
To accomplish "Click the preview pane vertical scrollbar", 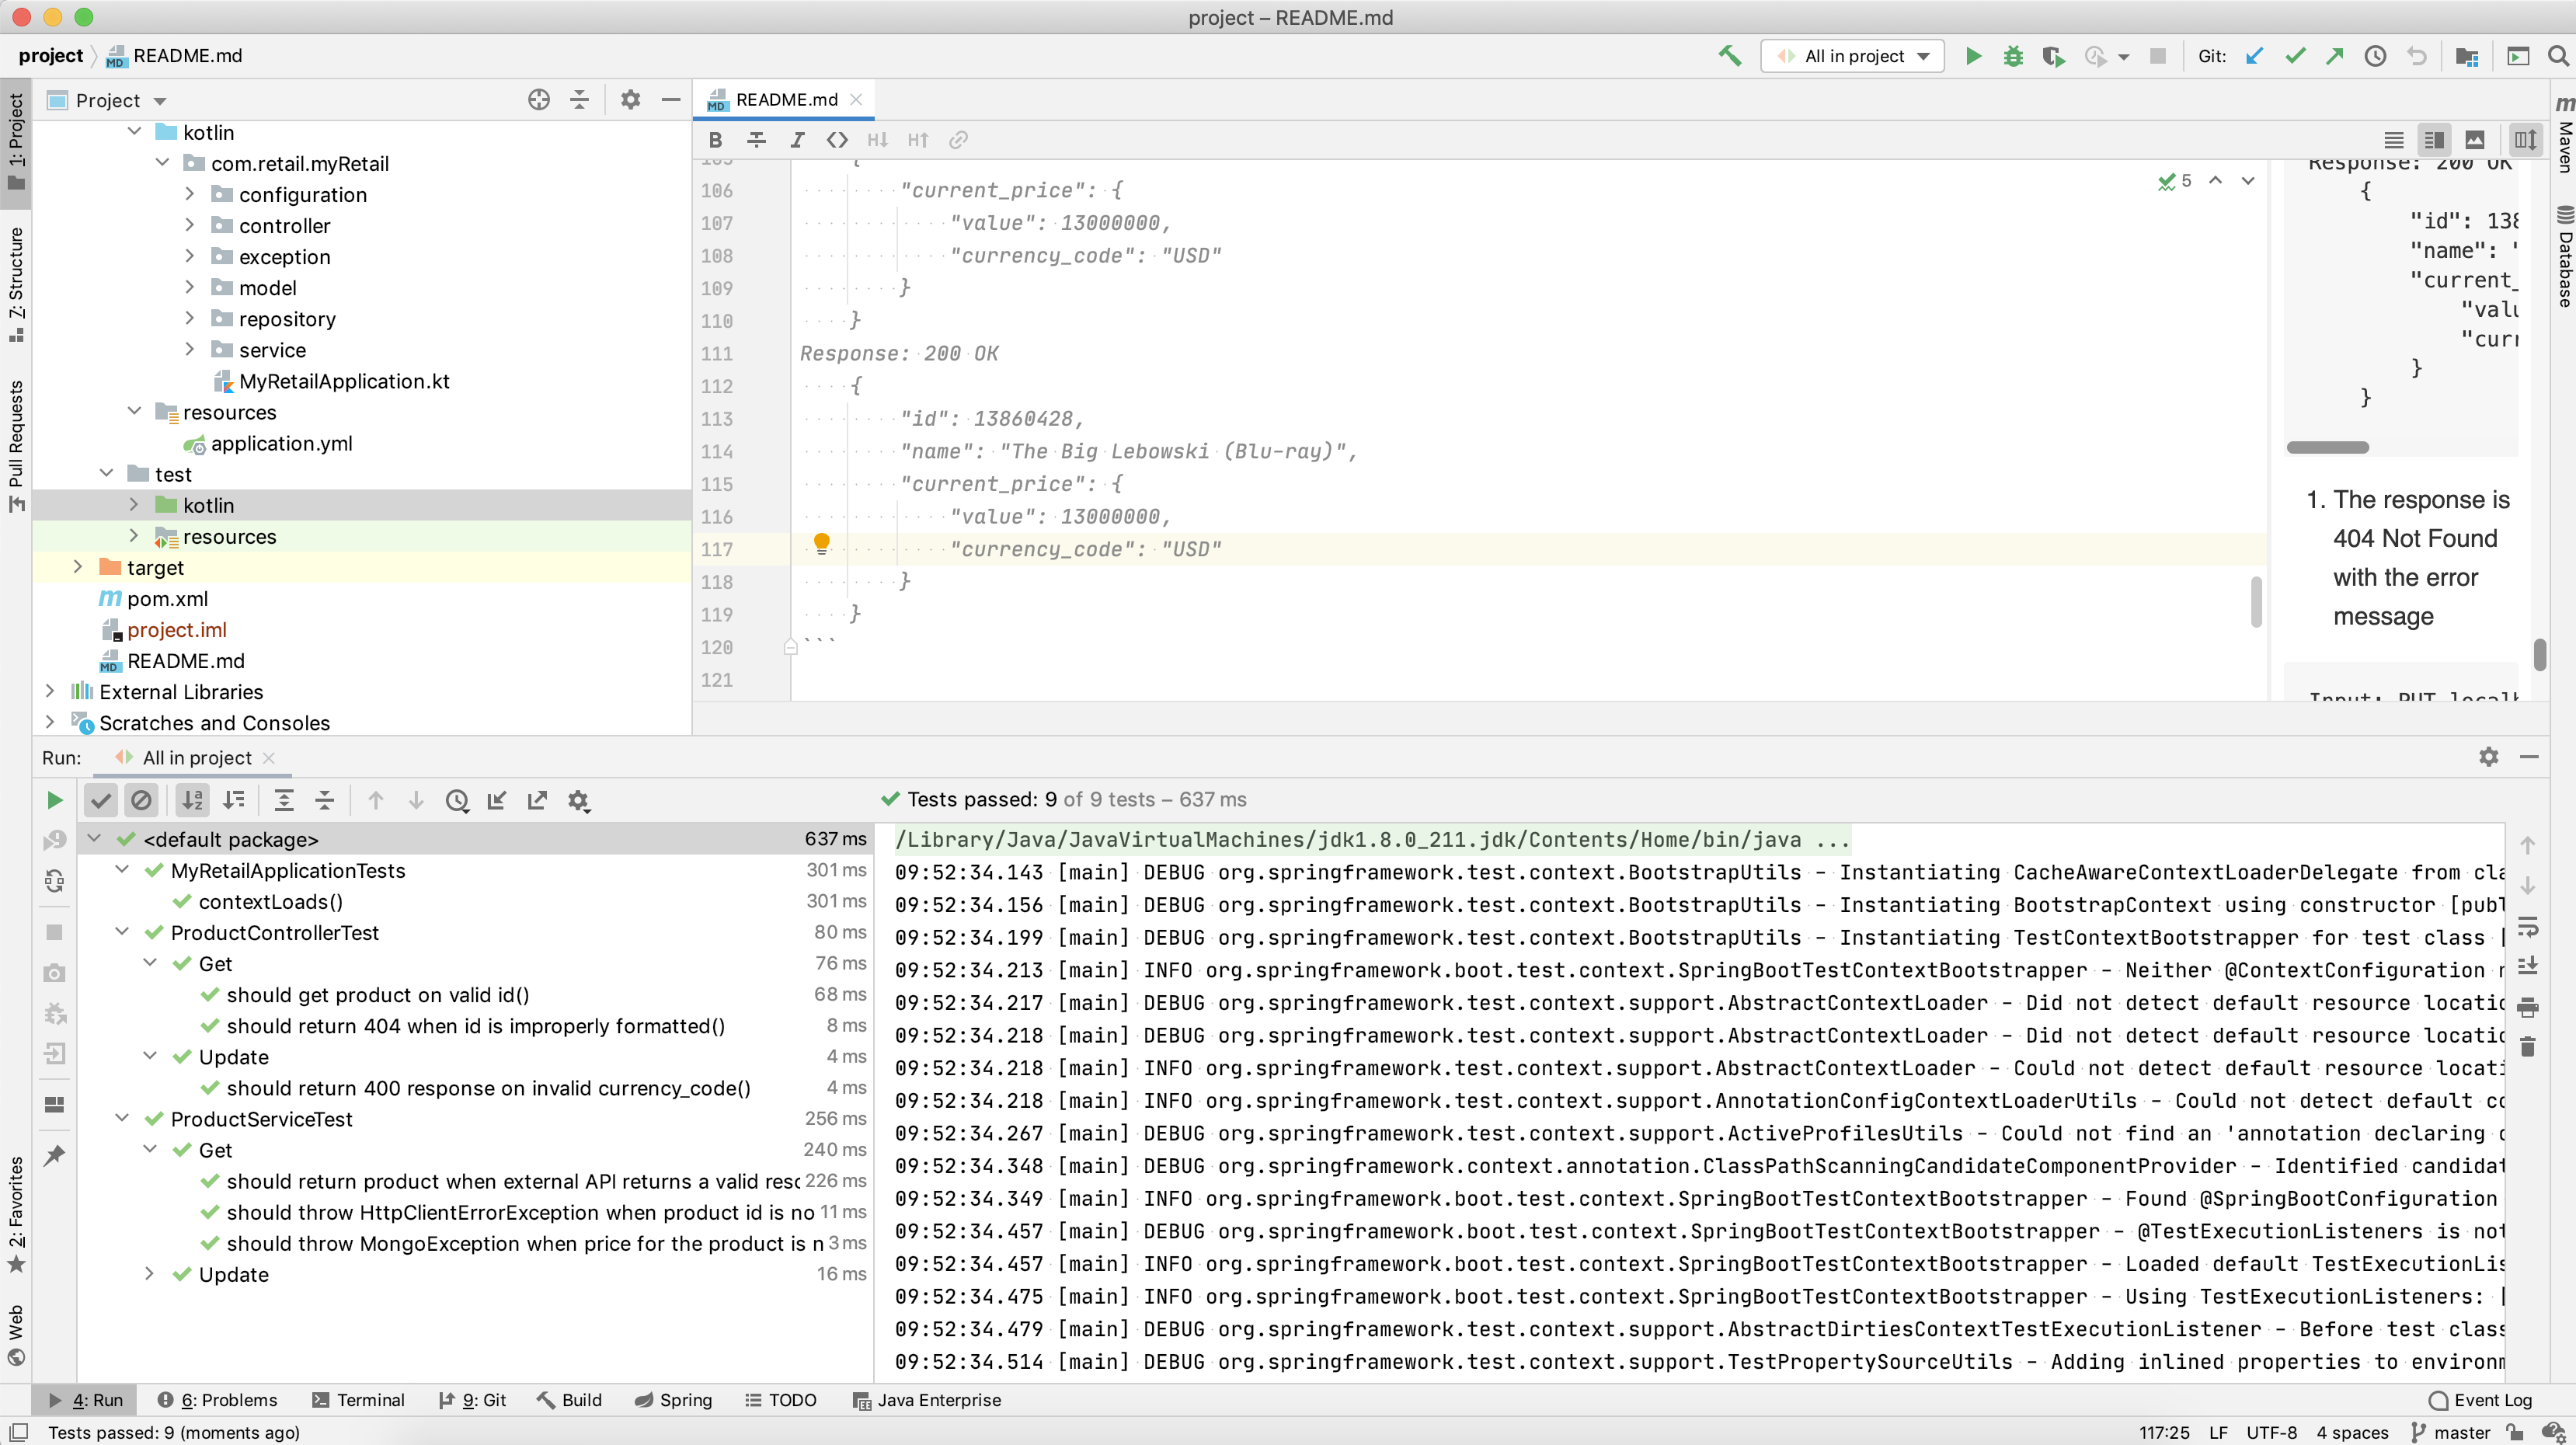I will coord(2539,654).
